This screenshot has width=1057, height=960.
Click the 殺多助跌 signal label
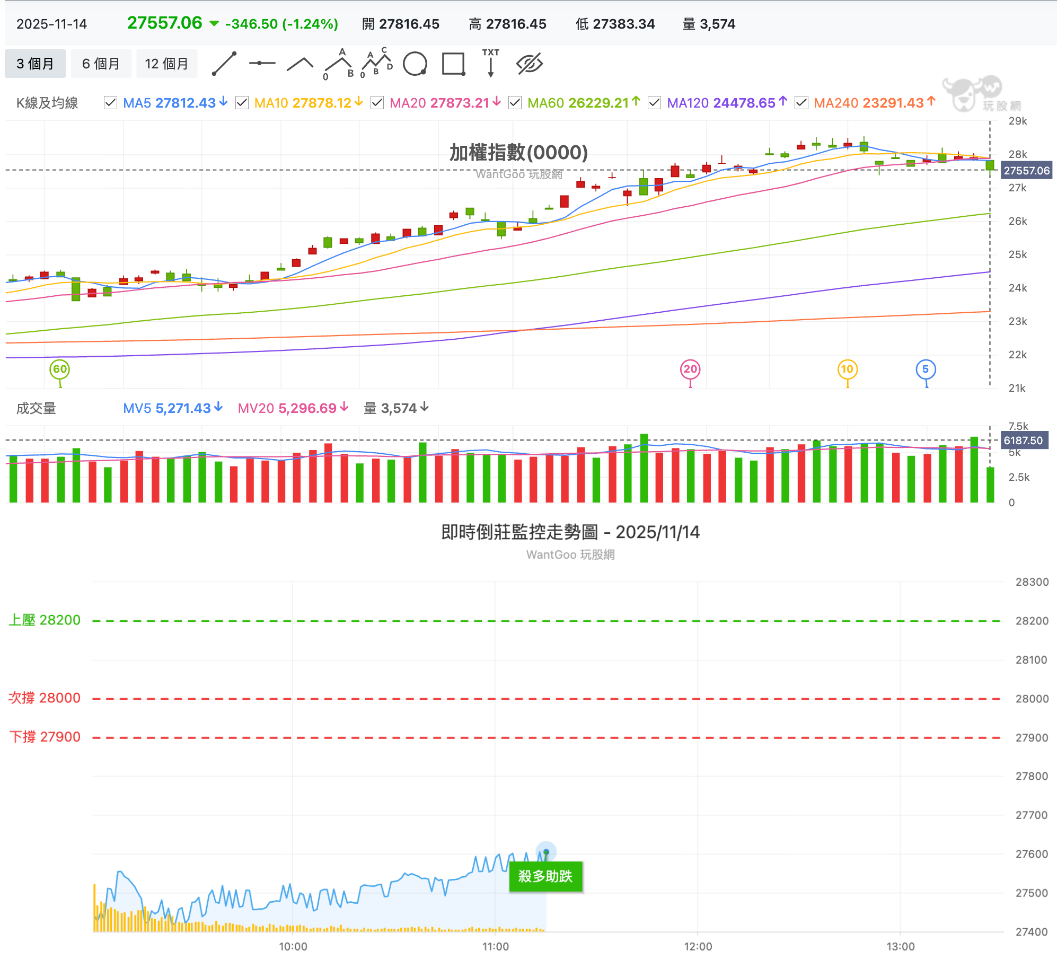coord(545,876)
